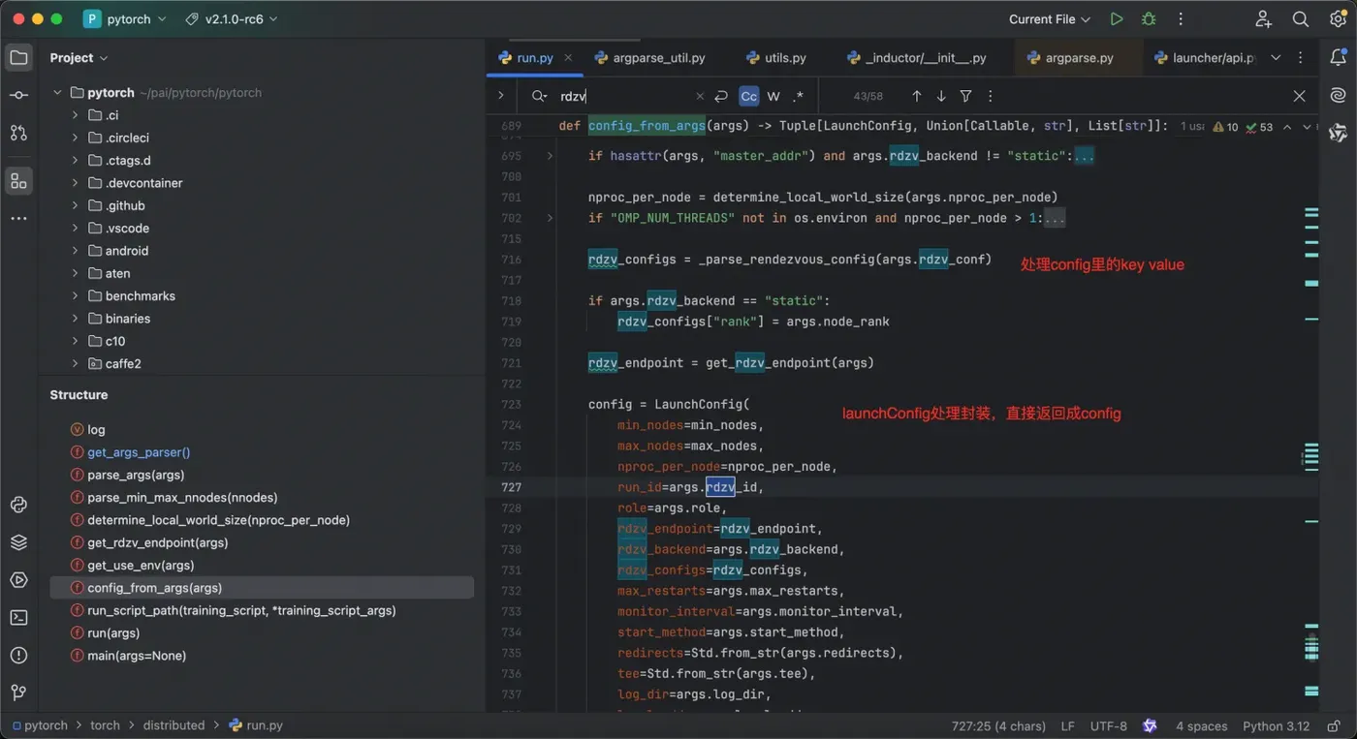Open the Commit tool window
This screenshot has width=1357, height=739.
tap(18, 95)
